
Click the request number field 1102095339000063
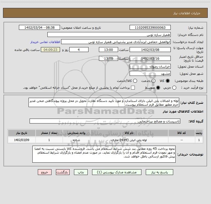[150, 28]
